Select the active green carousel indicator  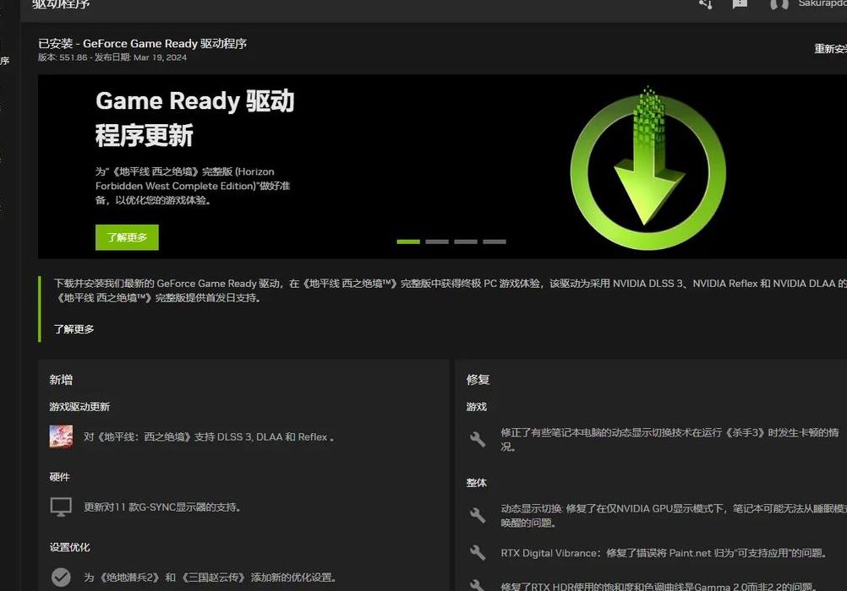[x=408, y=241]
